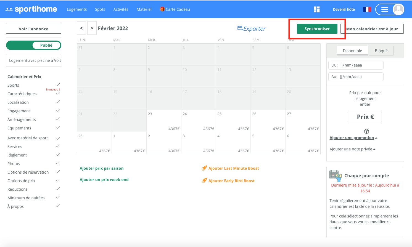Expand Ajouter une promotion
Viewport: 412px width, 247px height.
(353, 138)
